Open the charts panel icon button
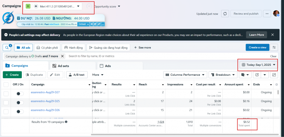Image resolution: width=284 pixels, height=137 pixels. coord(274,75)
